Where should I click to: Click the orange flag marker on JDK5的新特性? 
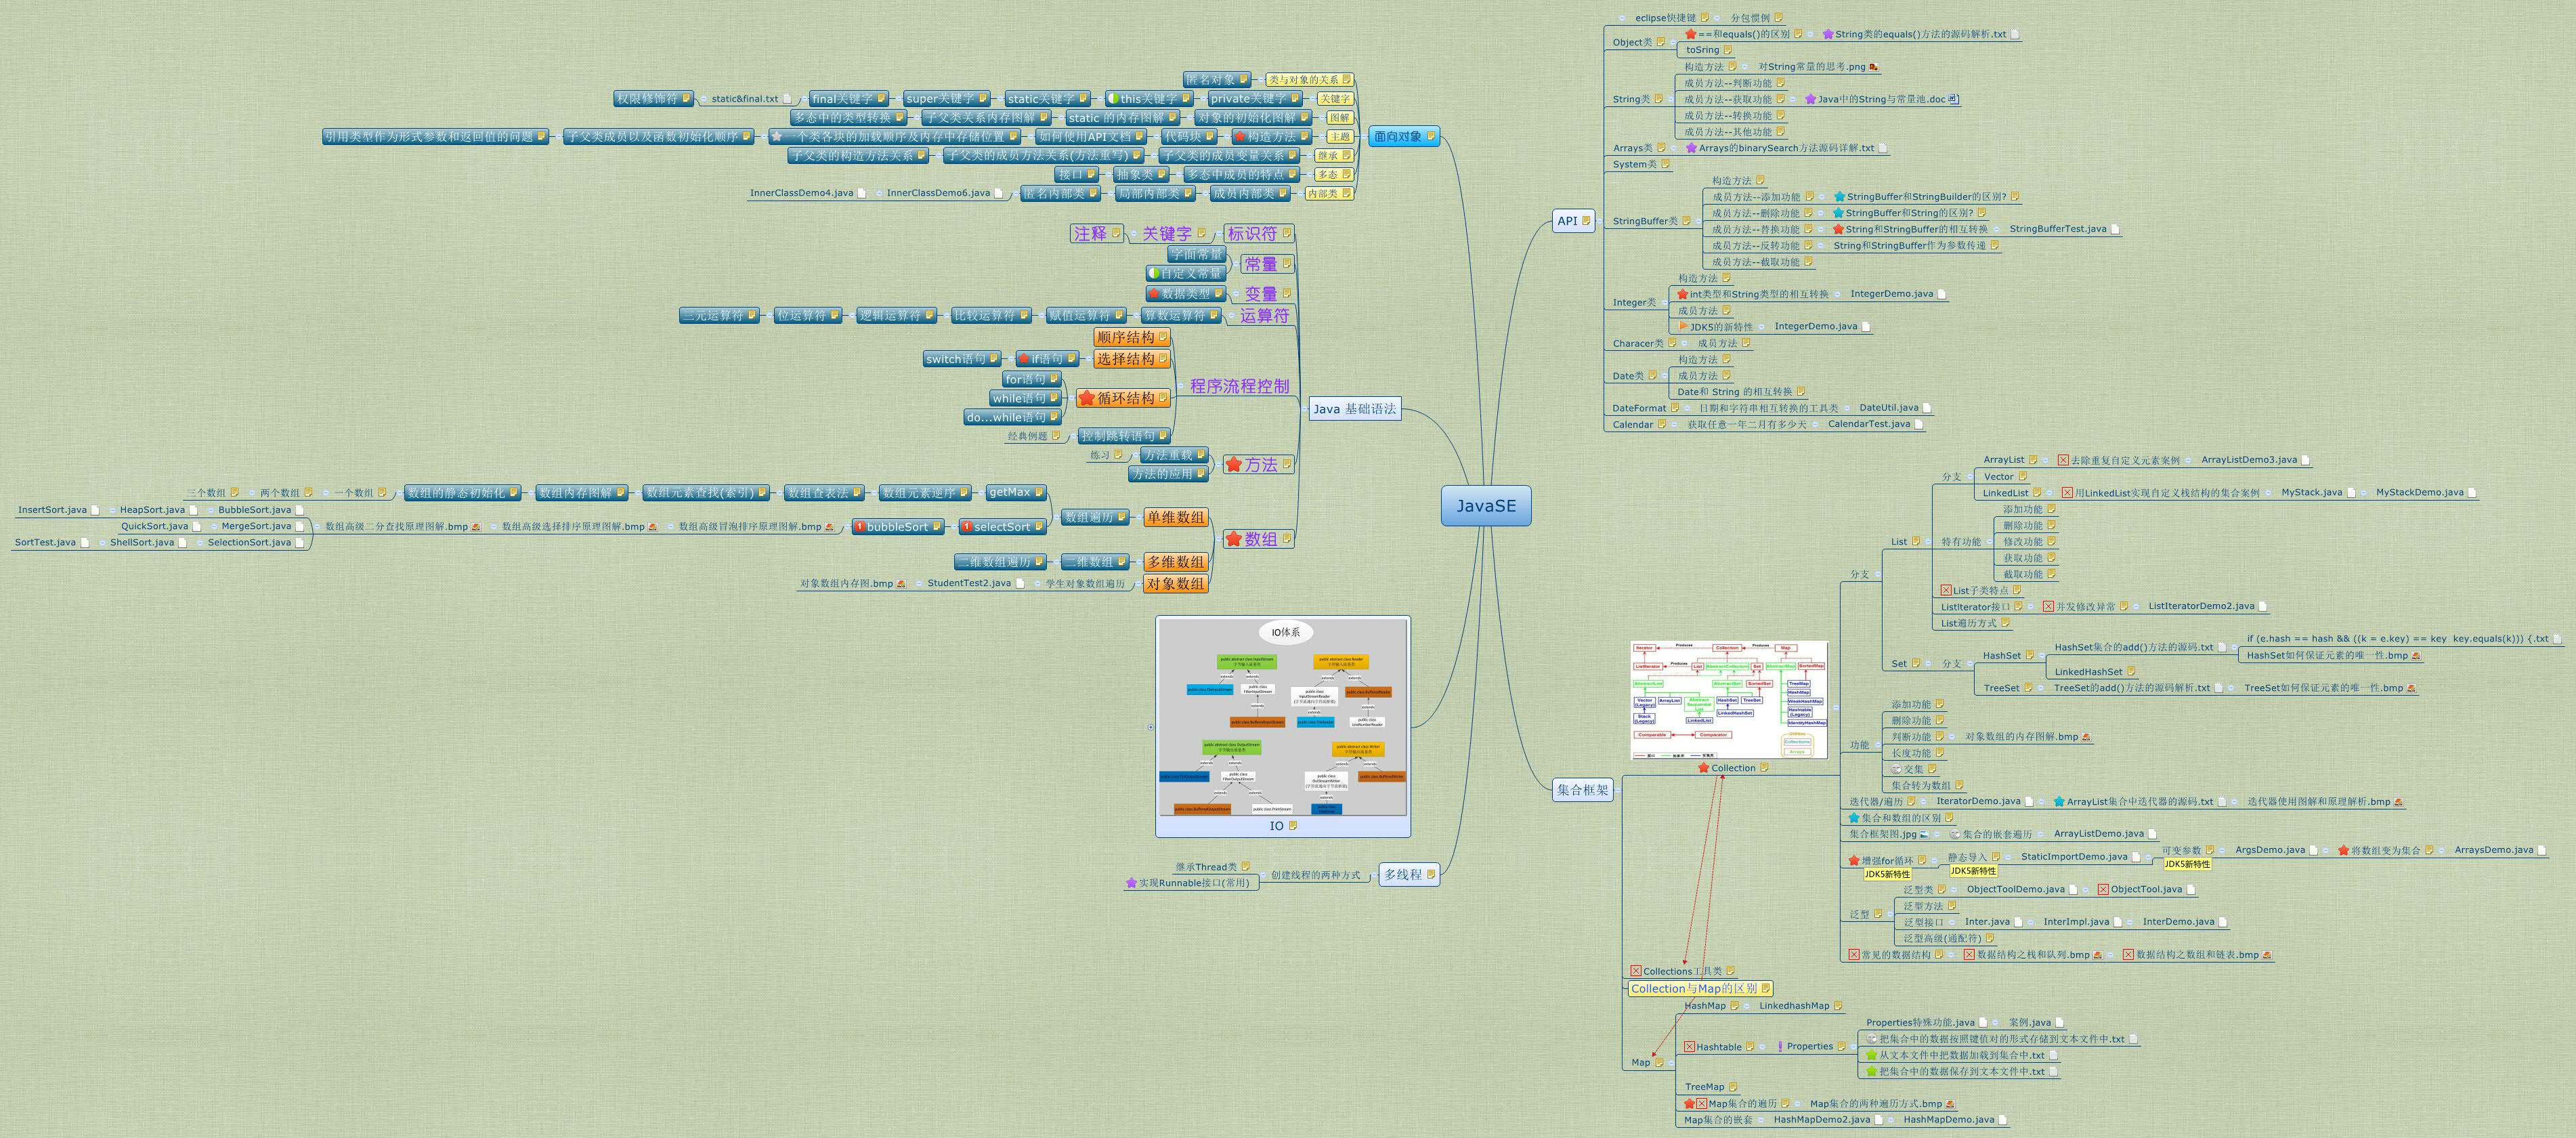pos(1683,327)
